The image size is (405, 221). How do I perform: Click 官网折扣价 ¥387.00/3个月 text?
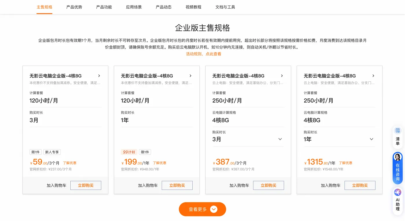coord(233,169)
